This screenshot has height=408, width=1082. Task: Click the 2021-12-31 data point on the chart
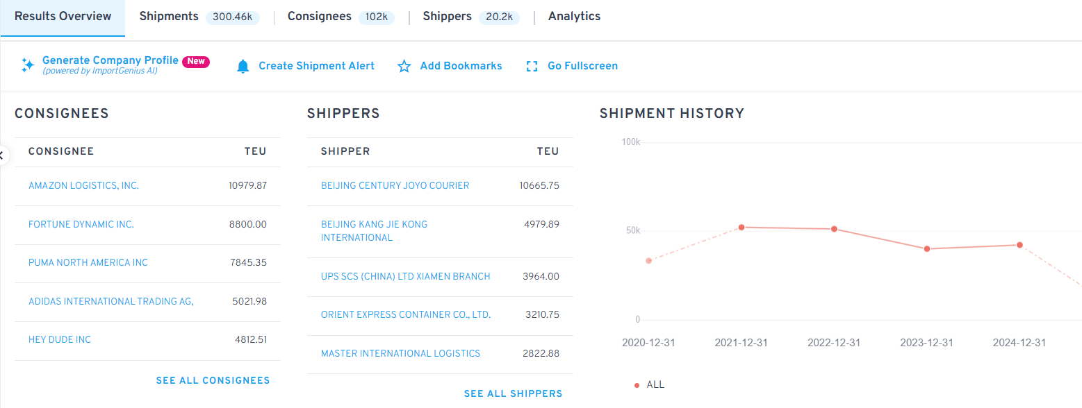click(x=741, y=227)
